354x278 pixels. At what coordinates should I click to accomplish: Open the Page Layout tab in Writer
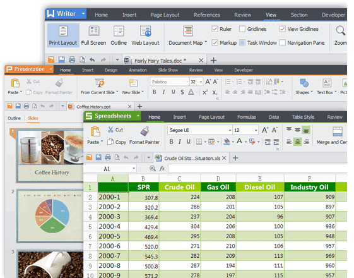click(x=165, y=15)
